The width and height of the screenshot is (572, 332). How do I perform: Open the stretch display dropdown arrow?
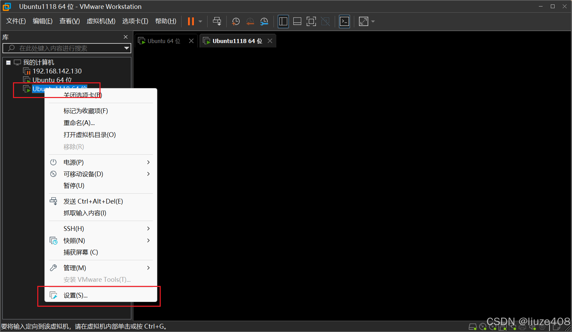click(373, 22)
